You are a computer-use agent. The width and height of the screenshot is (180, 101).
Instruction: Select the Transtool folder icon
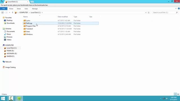tap(24, 29)
